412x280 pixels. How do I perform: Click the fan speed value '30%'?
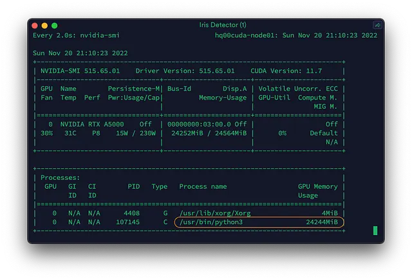pos(46,133)
